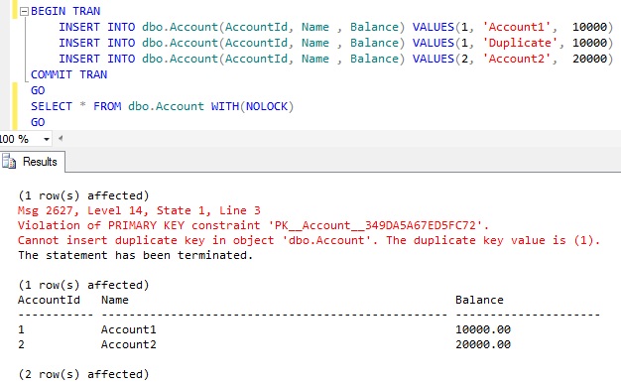621x385 pixels.
Task: Select the Results tab
Action: [x=33, y=162]
